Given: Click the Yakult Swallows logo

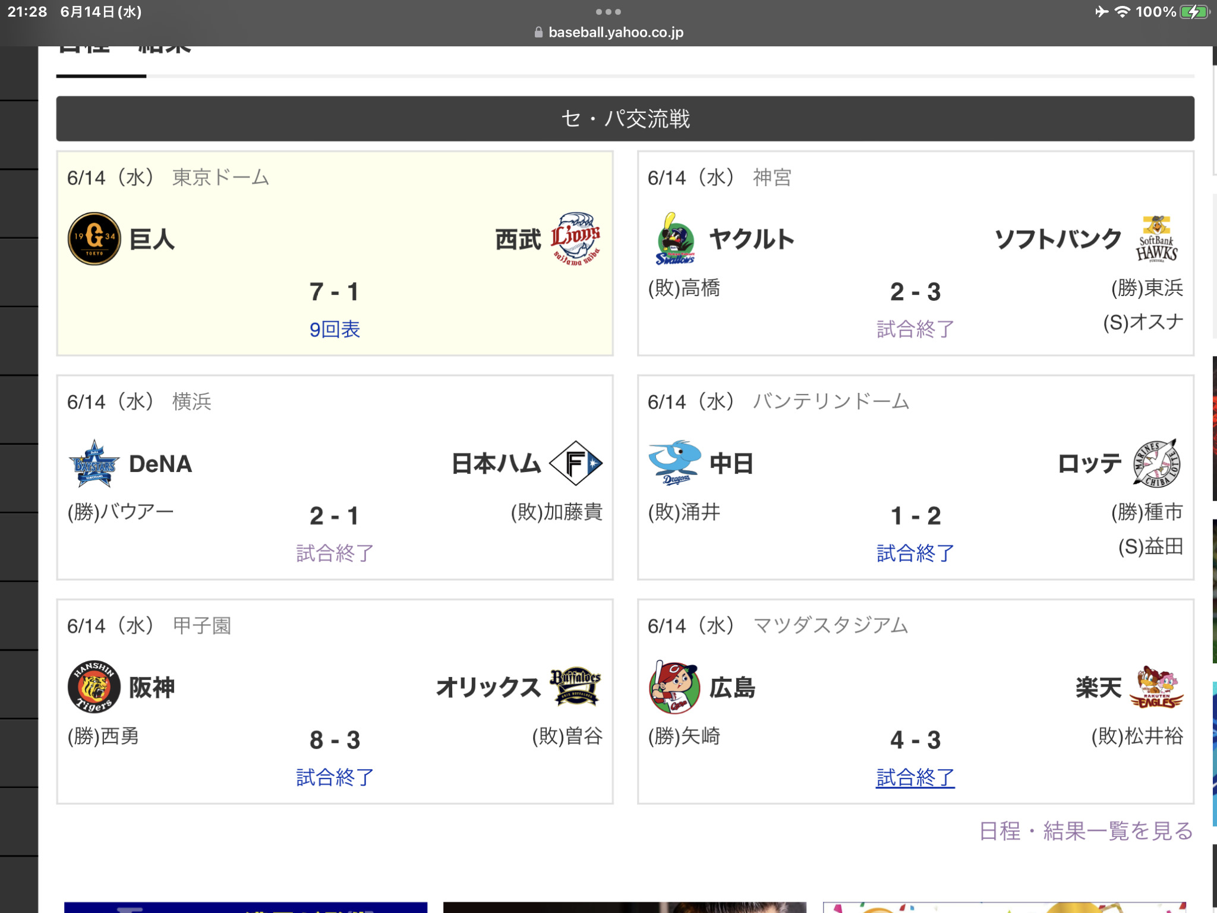Looking at the screenshot, I should [x=675, y=239].
